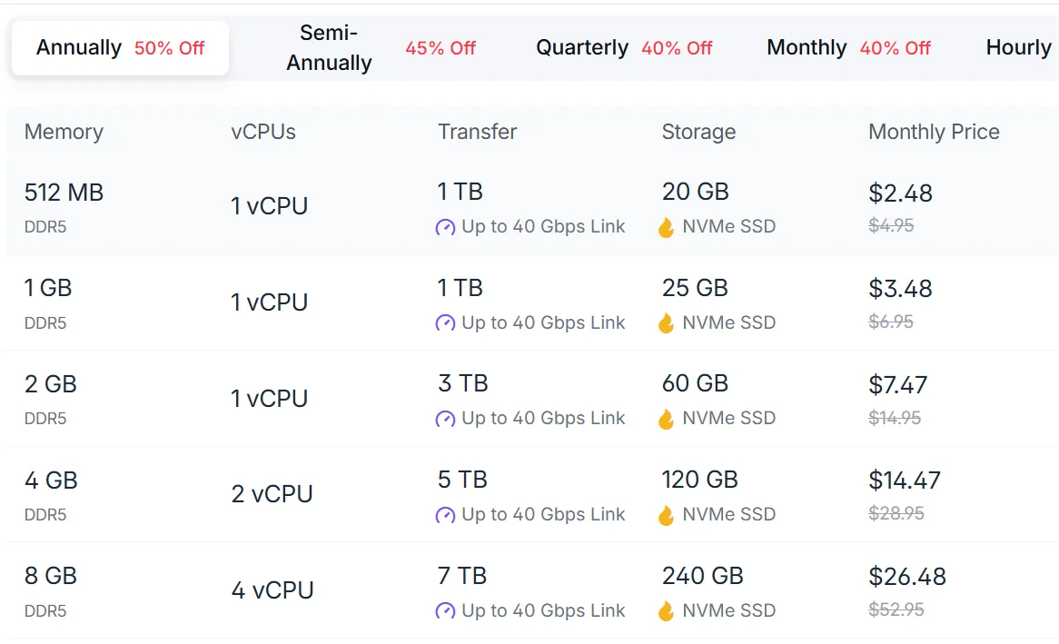Click speed gauge icon in 2 GB row
The image size is (1059, 644).
click(445, 419)
